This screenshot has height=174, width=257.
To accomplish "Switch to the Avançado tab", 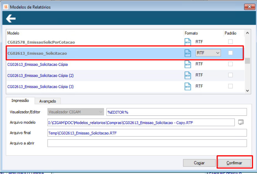I will tap(47, 101).
